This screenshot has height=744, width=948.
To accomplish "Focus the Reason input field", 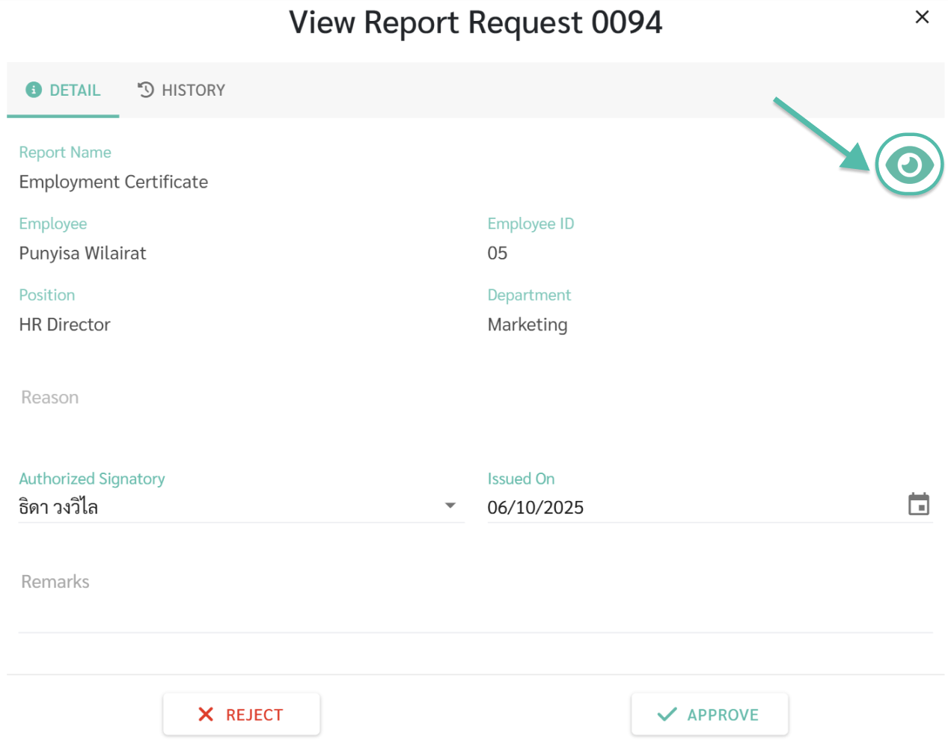I will pos(475,398).
